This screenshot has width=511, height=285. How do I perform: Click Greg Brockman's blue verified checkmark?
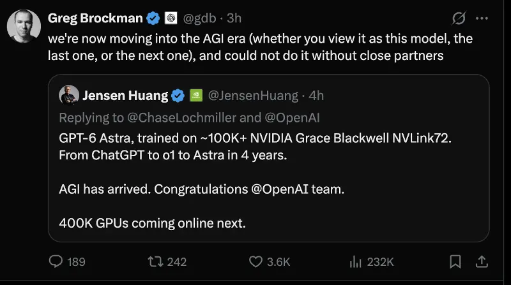[x=153, y=18]
